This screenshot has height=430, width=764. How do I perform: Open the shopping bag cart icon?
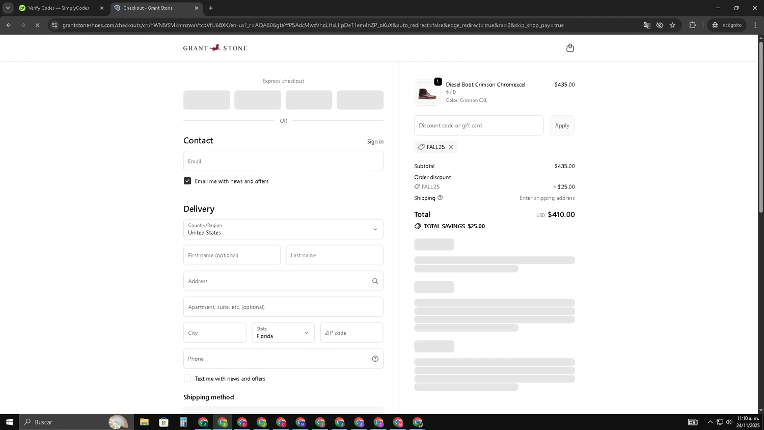[x=570, y=48]
